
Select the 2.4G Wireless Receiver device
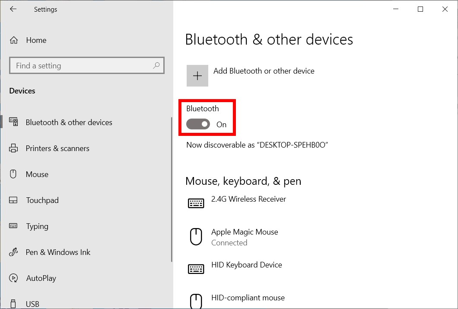[248, 199]
